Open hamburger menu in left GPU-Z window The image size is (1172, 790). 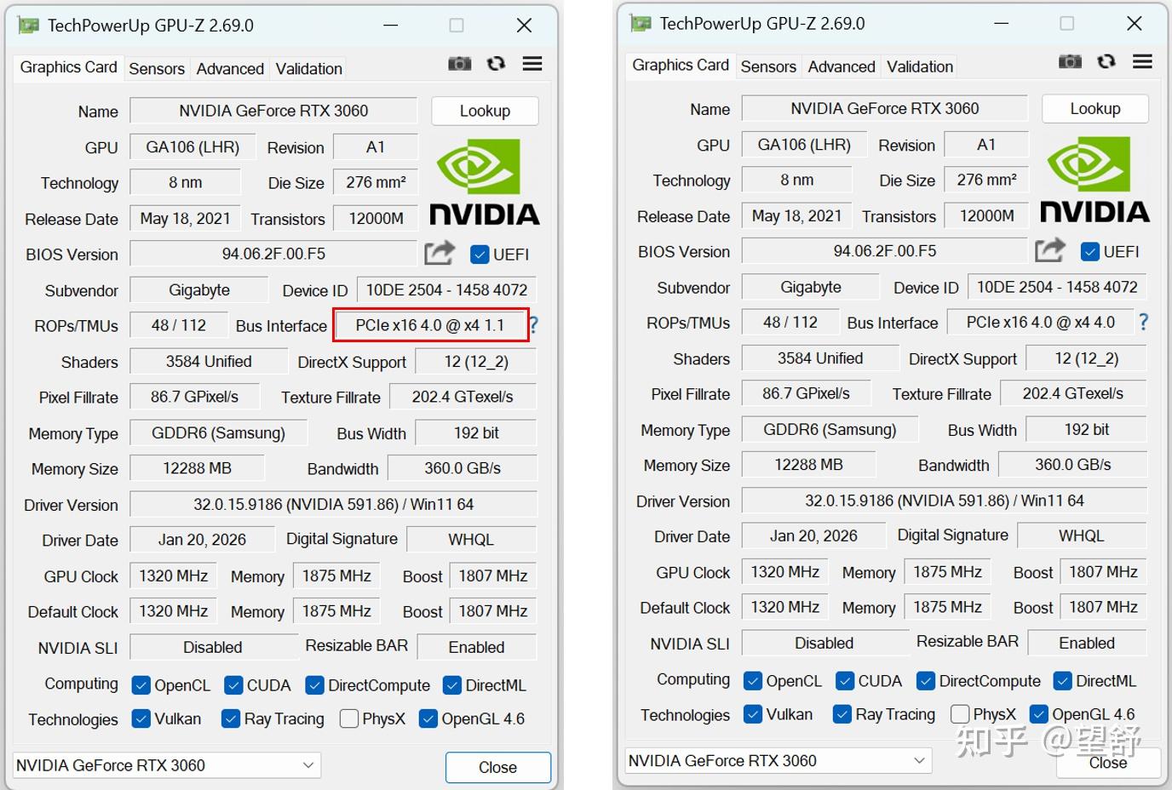[x=532, y=64]
